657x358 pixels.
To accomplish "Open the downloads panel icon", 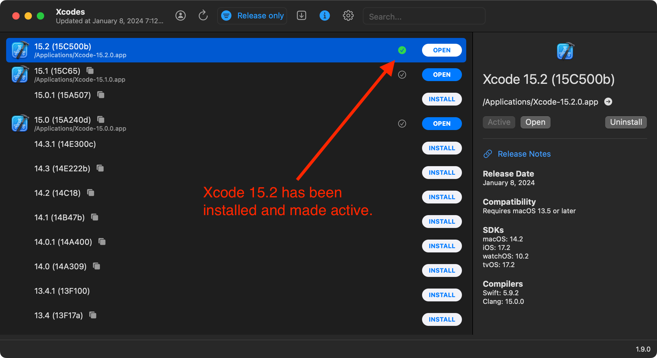I will pyautogui.click(x=302, y=15).
